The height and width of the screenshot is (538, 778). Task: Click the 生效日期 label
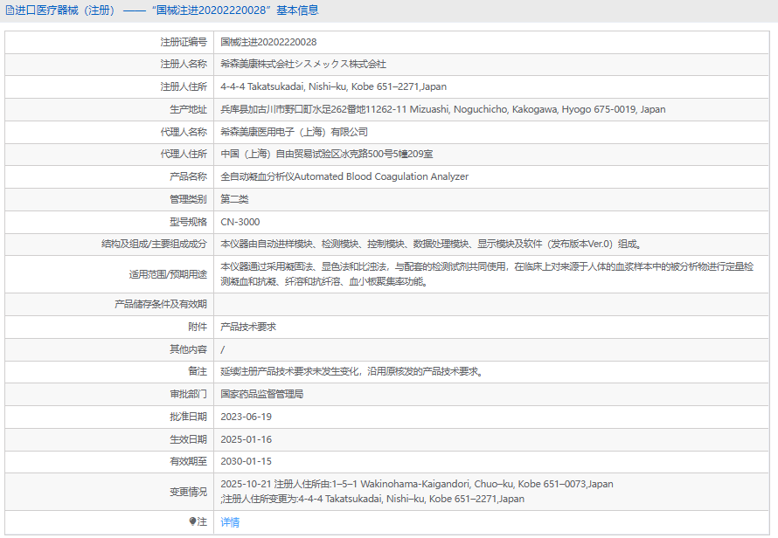(x=189, y=440)
